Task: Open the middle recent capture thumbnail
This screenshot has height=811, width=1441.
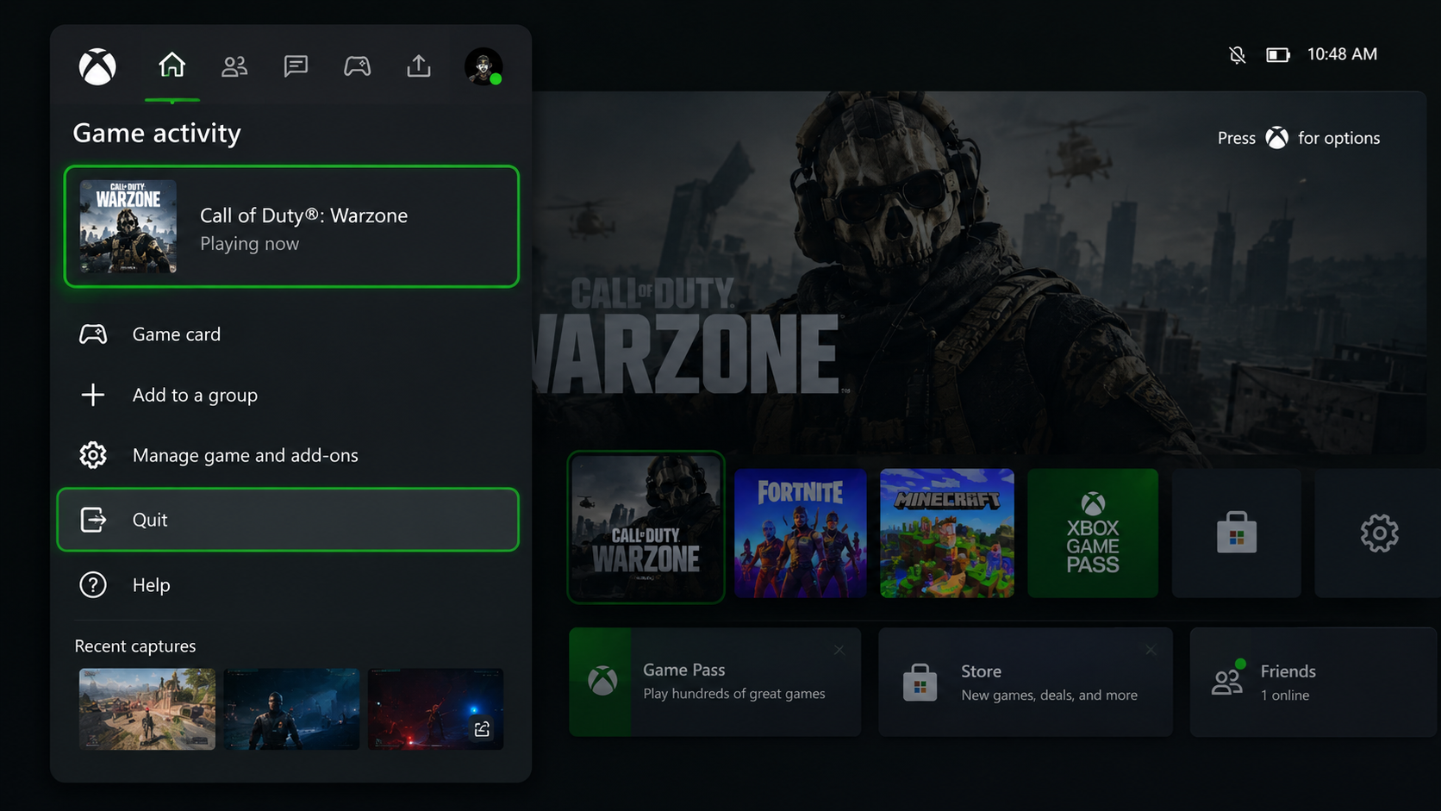Action: click(291, 708)
